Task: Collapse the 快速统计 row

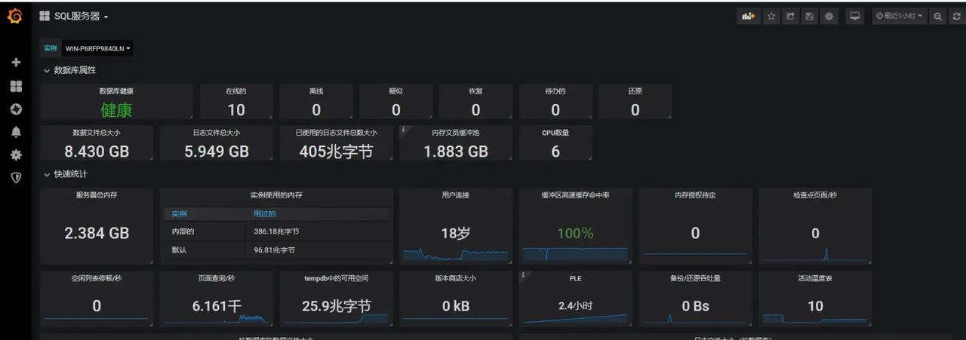Action: pos(65,174)
